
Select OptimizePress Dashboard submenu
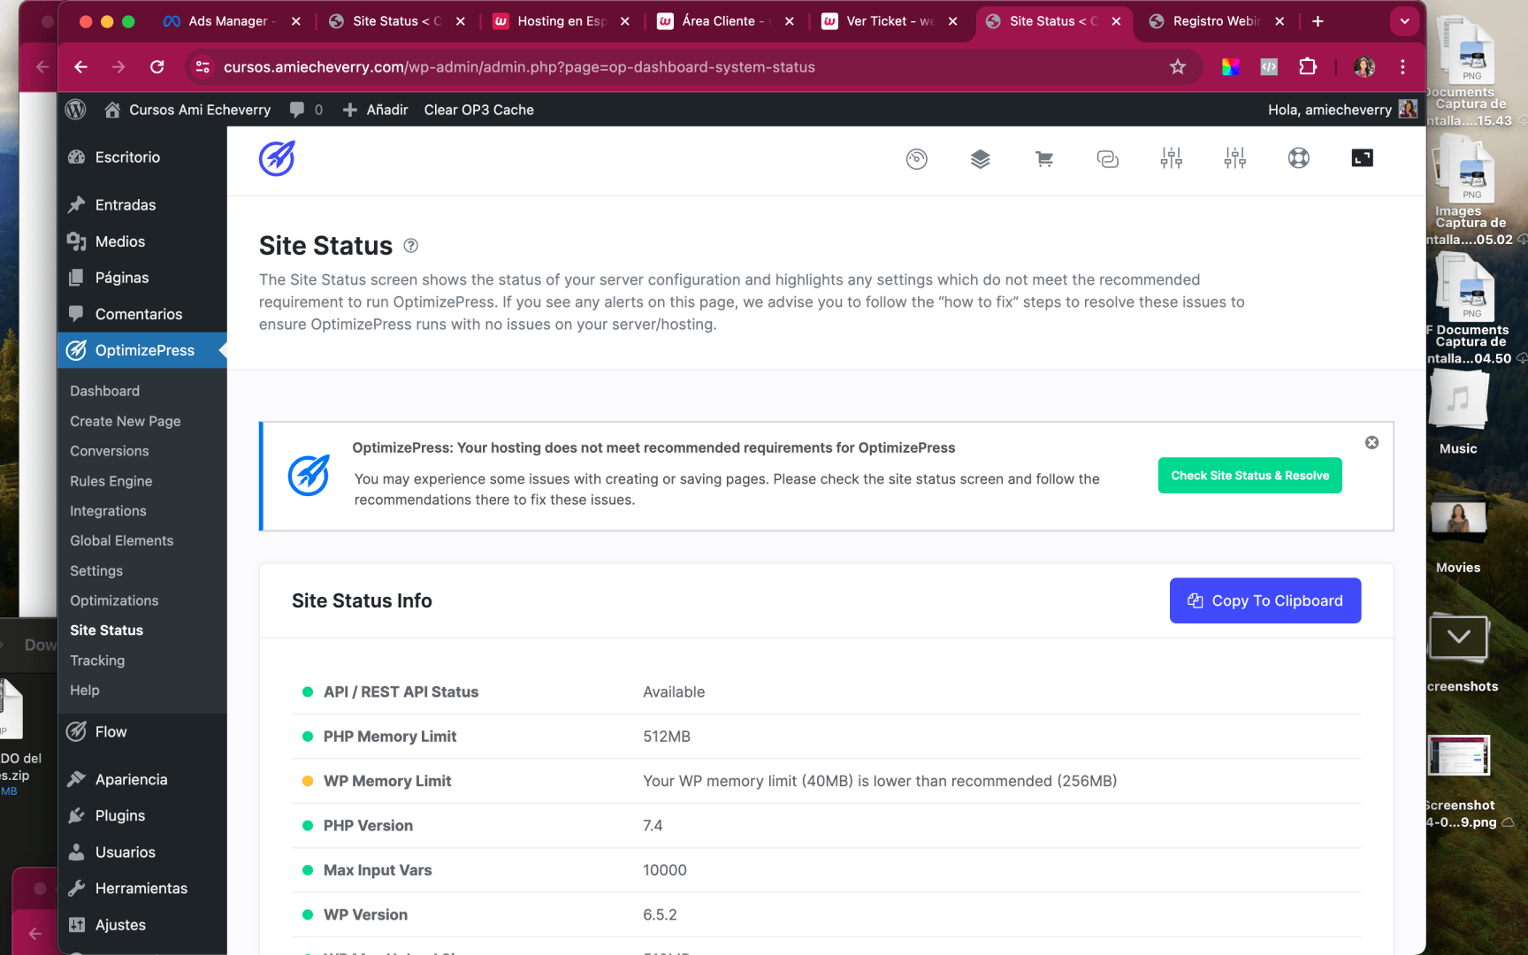tap(104, 391)
